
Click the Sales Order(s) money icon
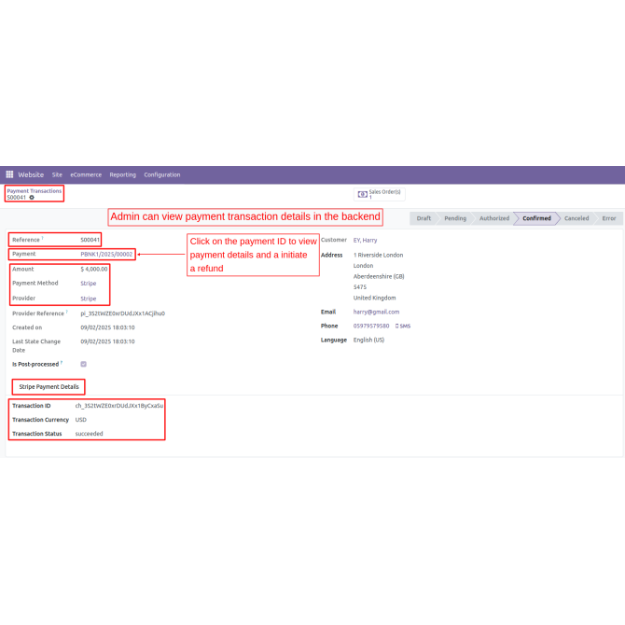[x=362, y=194]
